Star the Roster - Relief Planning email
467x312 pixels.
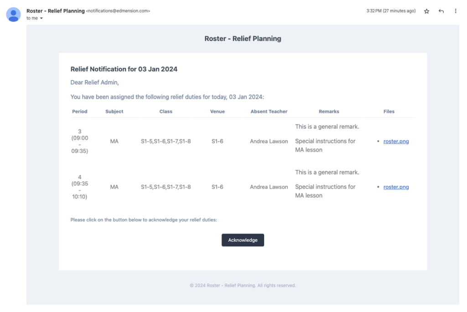(426, 11)
